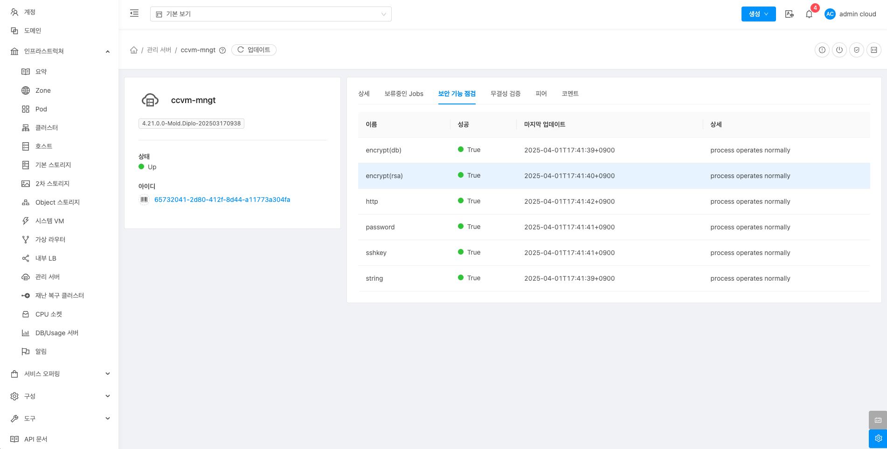
Task: Click the 업데이트 refresh button
Action: point(254,50)
